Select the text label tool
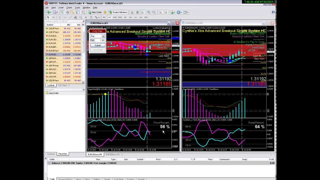The image size is (320, 180). click(x=91, y=17)
